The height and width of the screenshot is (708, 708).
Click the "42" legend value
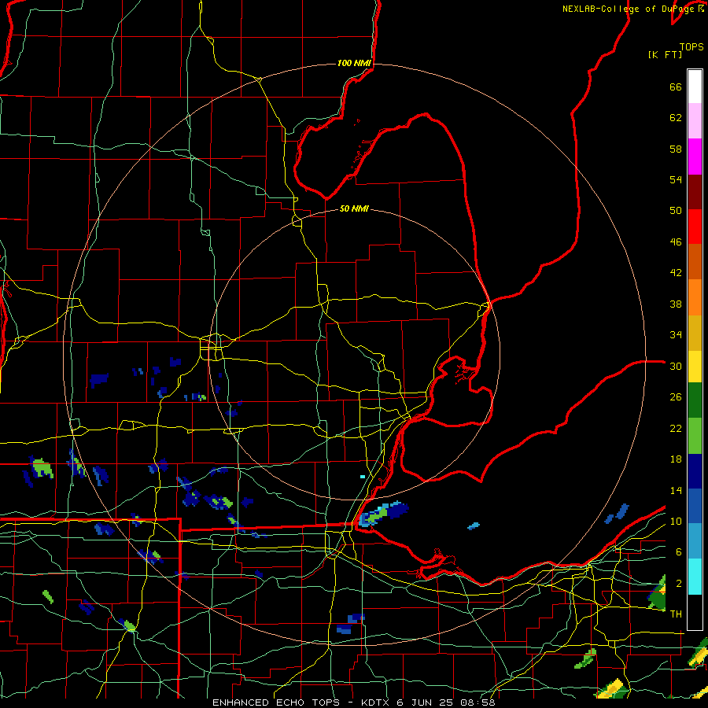(x=676, y=273)
